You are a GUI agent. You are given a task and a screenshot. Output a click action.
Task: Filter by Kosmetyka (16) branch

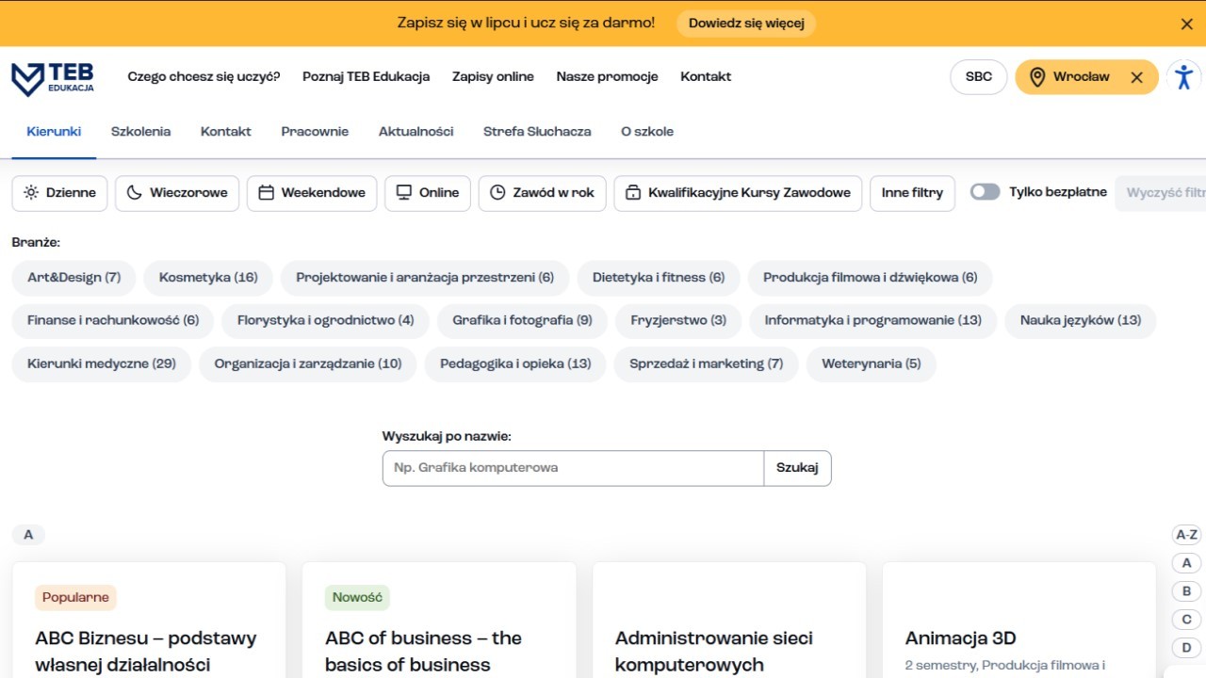pos(208,278)
